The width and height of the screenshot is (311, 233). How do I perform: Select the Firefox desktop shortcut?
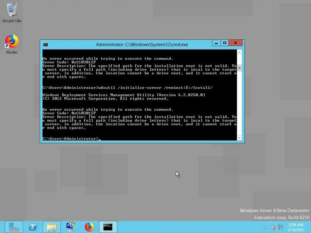12,44
